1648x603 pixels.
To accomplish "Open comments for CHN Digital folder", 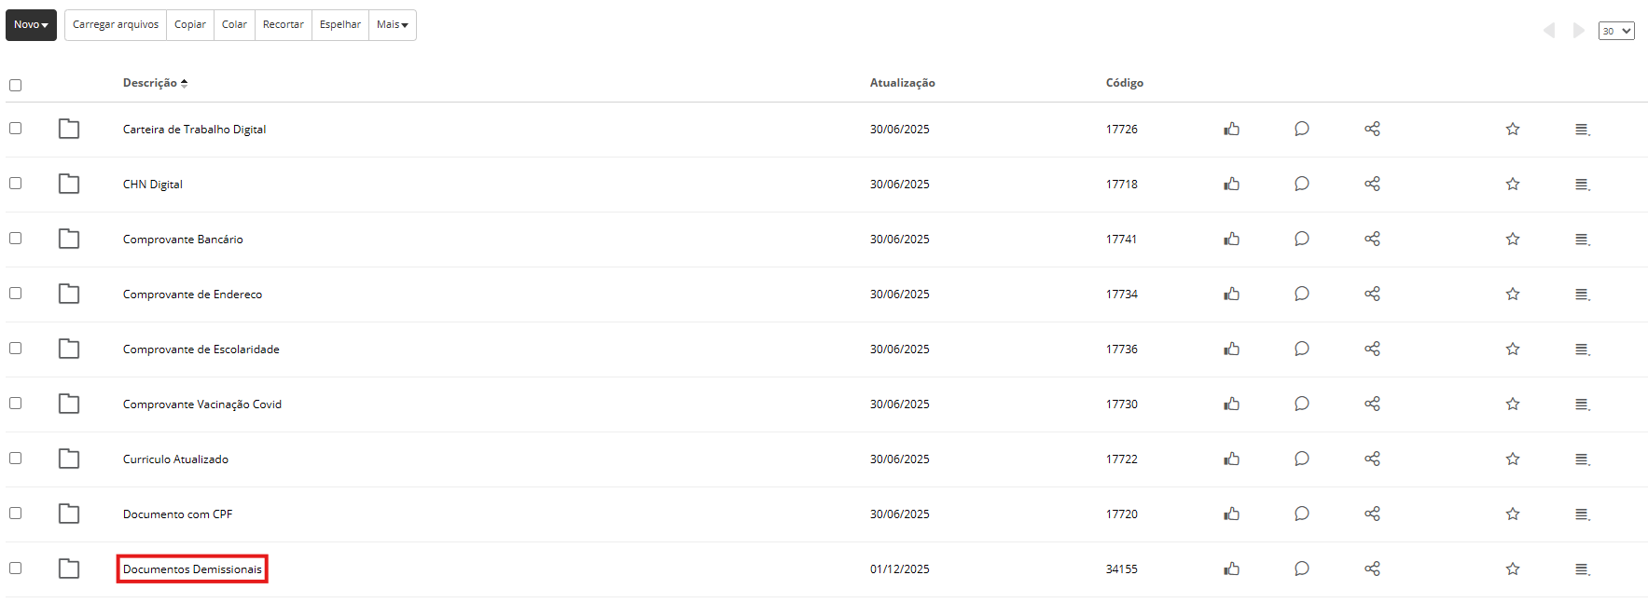I will (1302, 184).
